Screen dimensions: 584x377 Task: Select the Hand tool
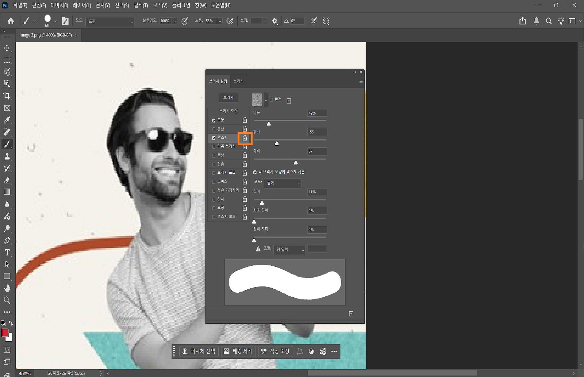coord(7,288)
